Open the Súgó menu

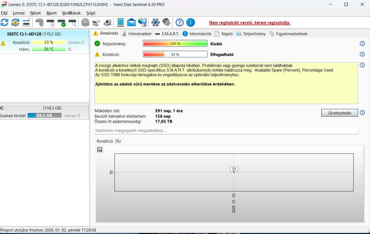(x=91, y=13)
